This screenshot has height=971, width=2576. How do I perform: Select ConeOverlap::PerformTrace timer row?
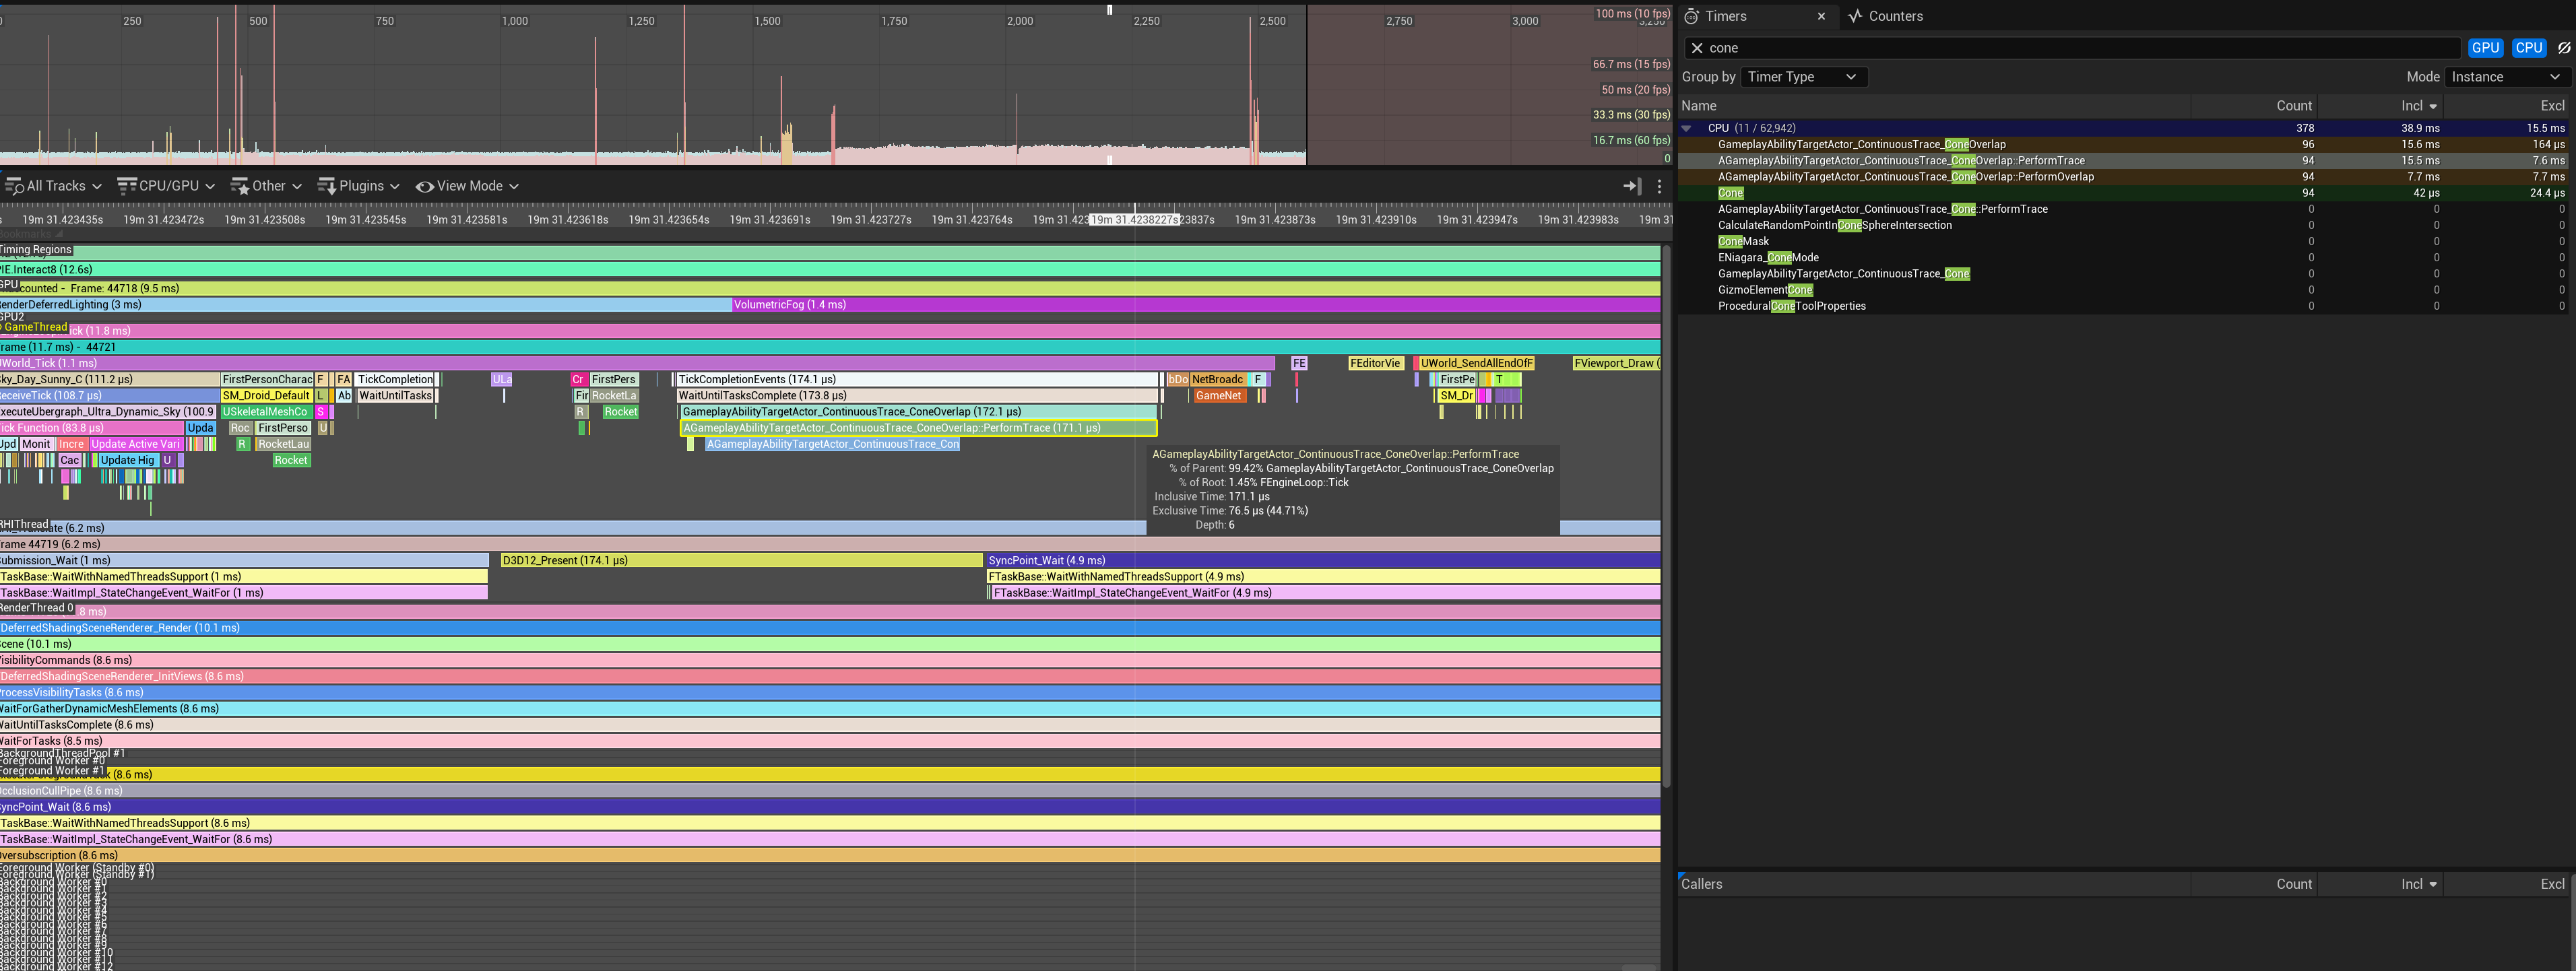[2123, 160]
